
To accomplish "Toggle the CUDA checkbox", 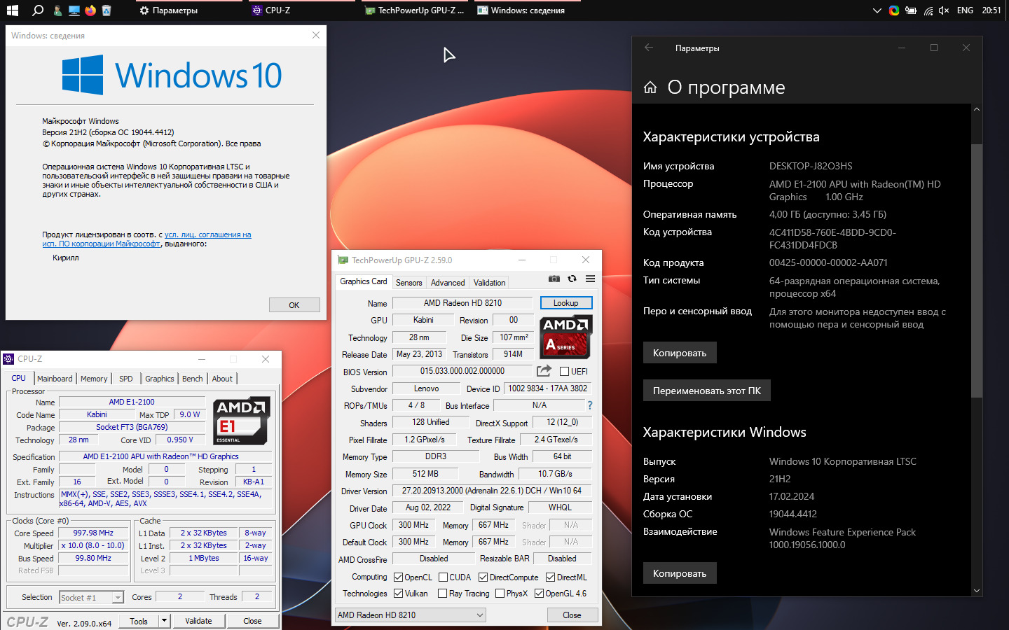I will click(x=444, y=577).
